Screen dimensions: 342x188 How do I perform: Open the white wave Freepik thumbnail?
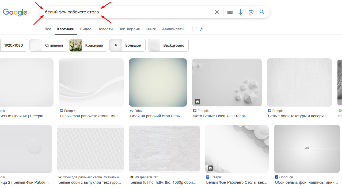pos(91,82)
